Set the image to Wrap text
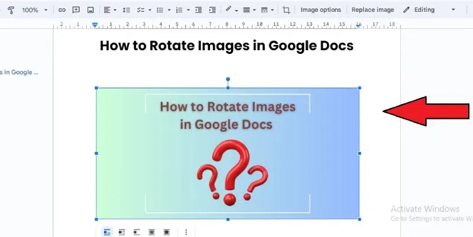This screenshot has height=237, width=473. click(x=122, y=232)
